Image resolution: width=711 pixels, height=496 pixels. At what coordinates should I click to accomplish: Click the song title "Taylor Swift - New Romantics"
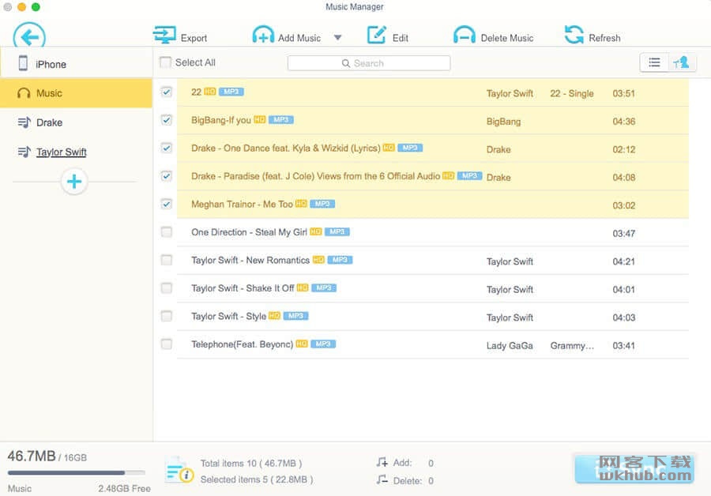[250, 260]
